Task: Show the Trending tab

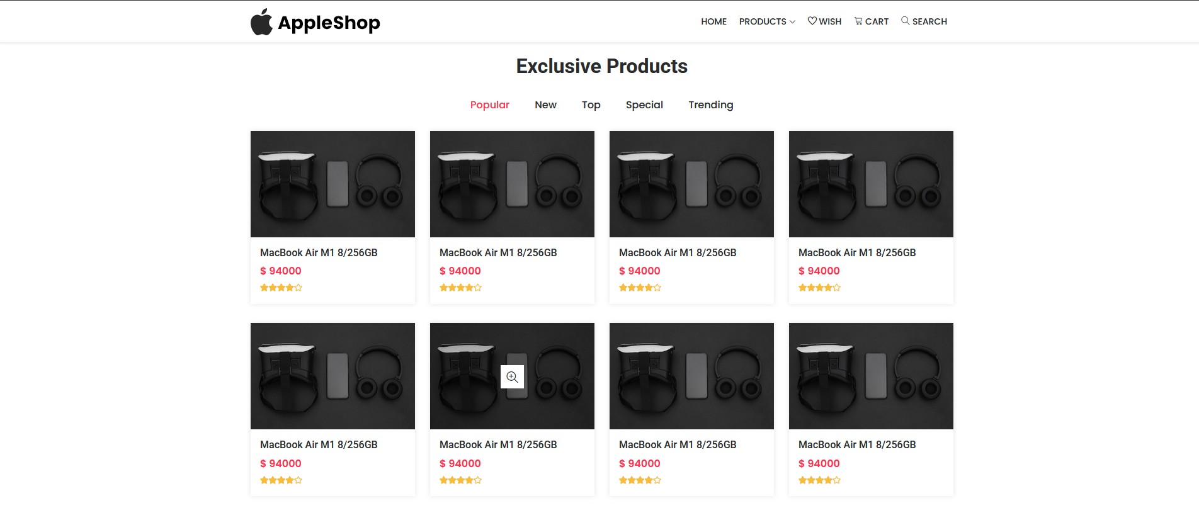Action: [x=710, y=104]
